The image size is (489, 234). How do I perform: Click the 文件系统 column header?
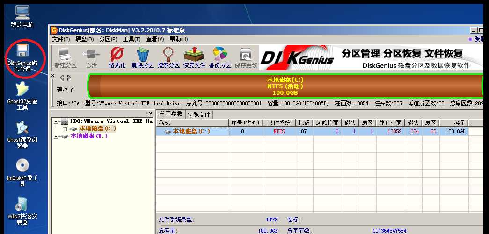coord(279,122)
